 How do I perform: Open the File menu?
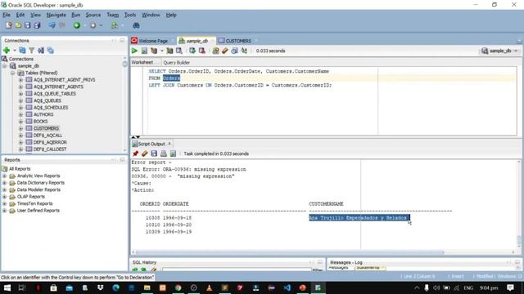7,15
